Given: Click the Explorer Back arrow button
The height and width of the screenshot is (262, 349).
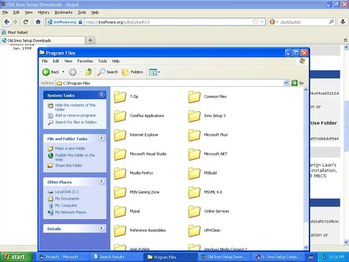Looking at the screenshot, I should coord(46,72).
